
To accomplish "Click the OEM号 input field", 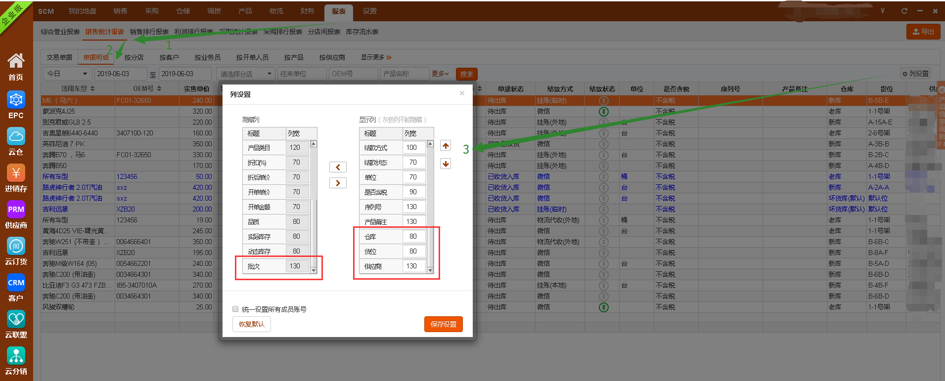I will tap(353, 74).
